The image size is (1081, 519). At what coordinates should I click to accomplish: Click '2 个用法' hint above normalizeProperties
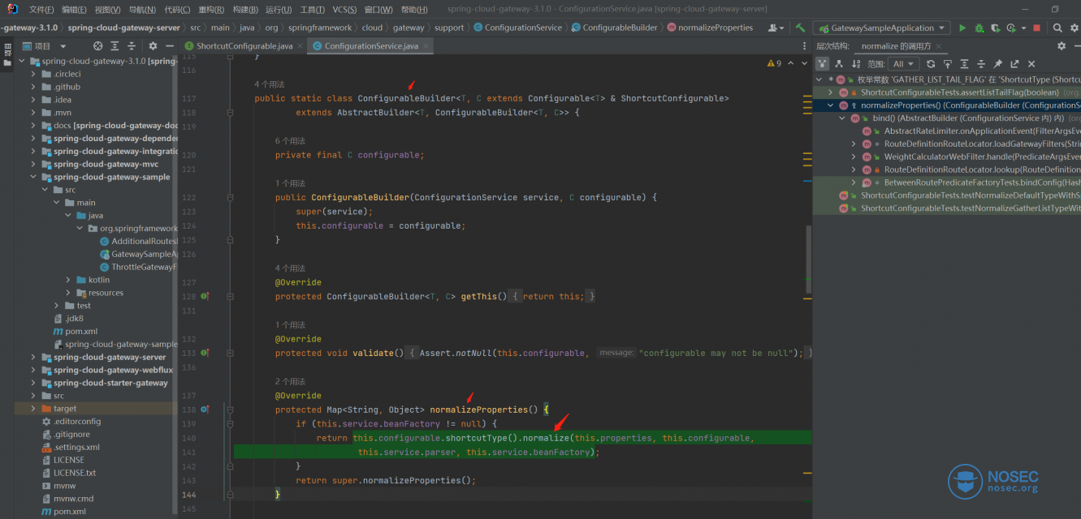pos(290,382)
